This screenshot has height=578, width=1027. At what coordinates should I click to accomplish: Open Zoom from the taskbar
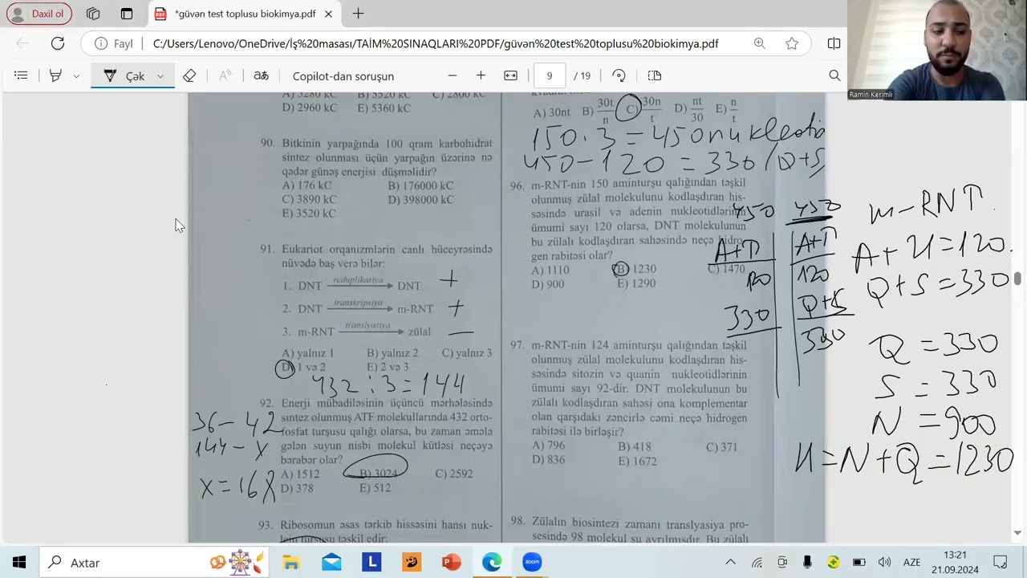[x=532, y=562]
